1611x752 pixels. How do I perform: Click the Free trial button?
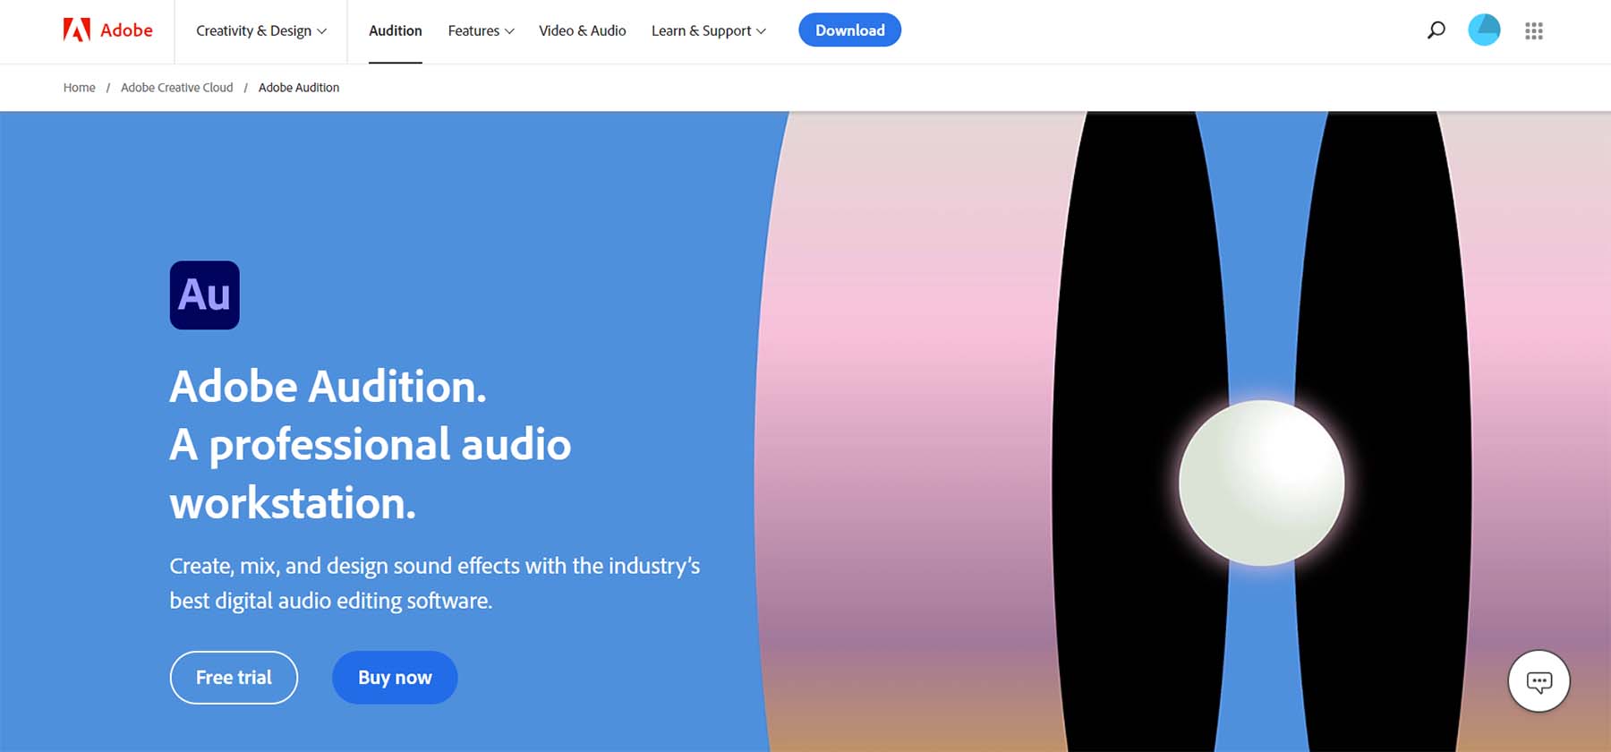point(234,678)
